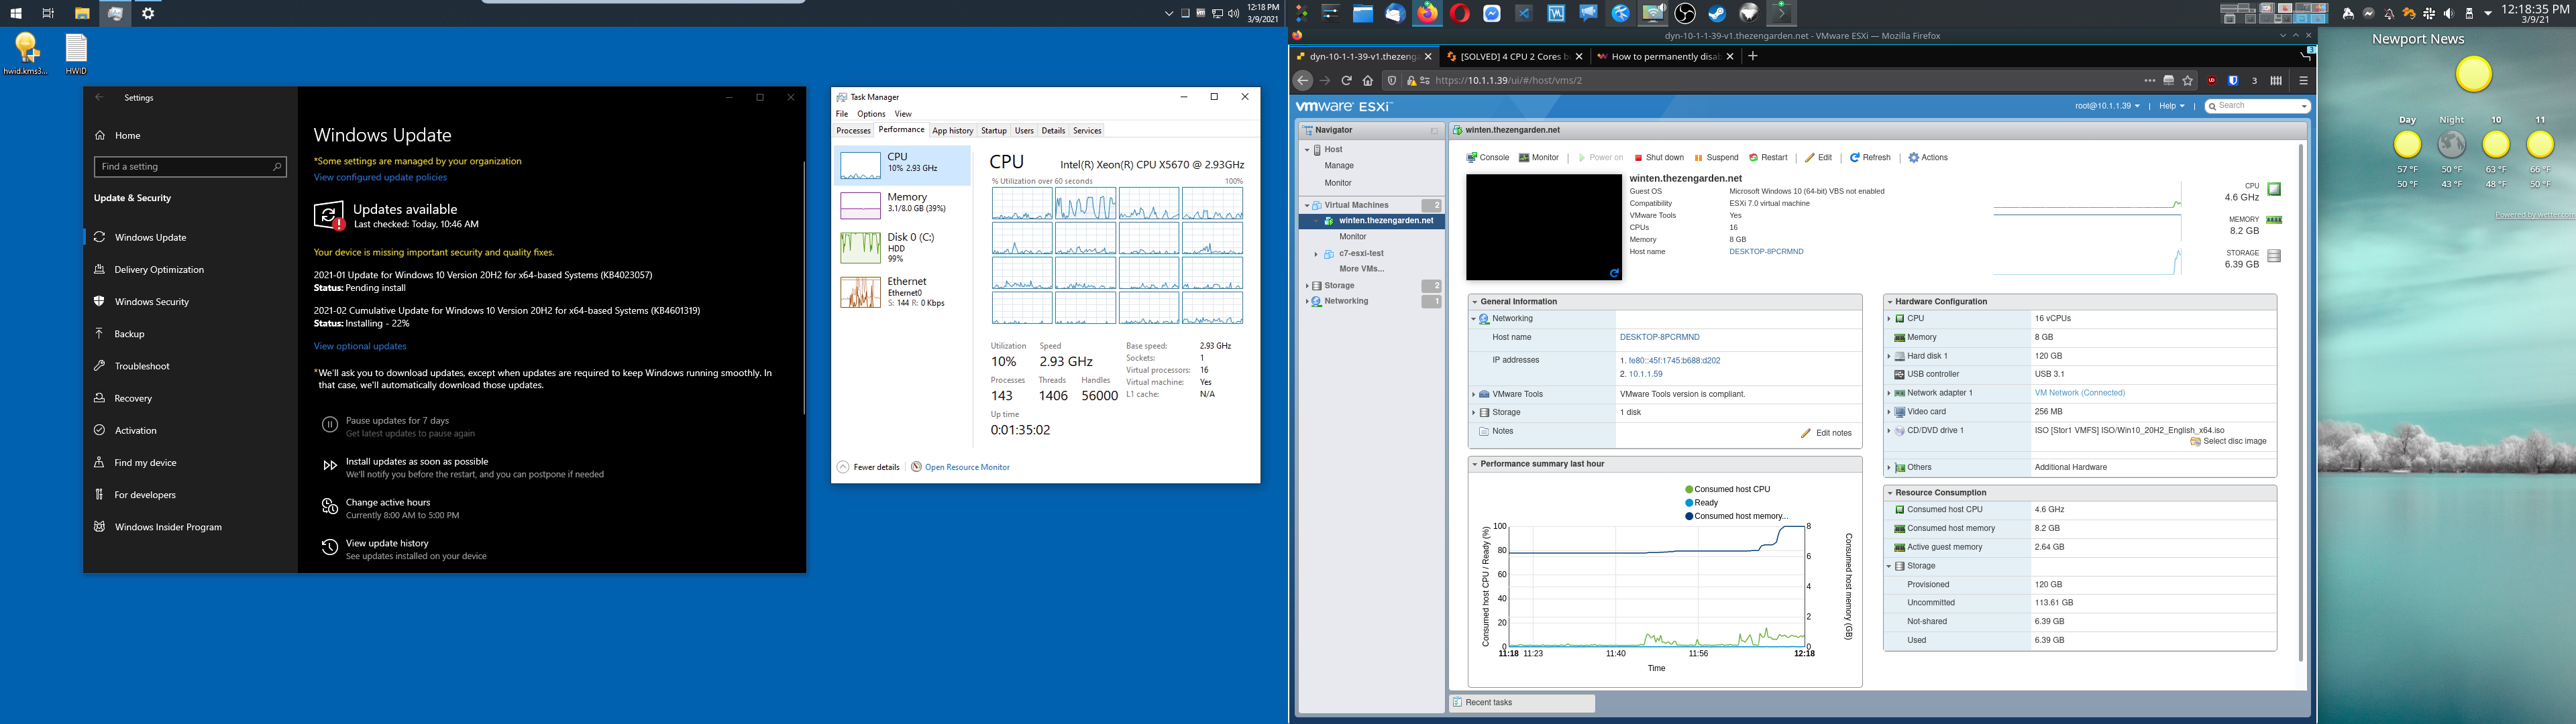Click the Find a setting search box

[190, 167]
